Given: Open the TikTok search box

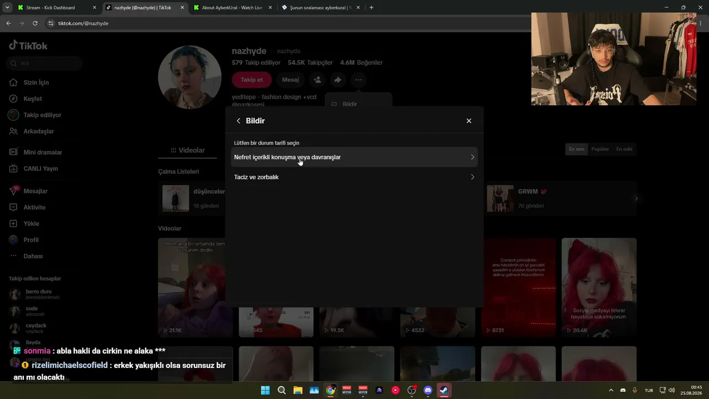Looking at the screenshot, I should (45, 64).
